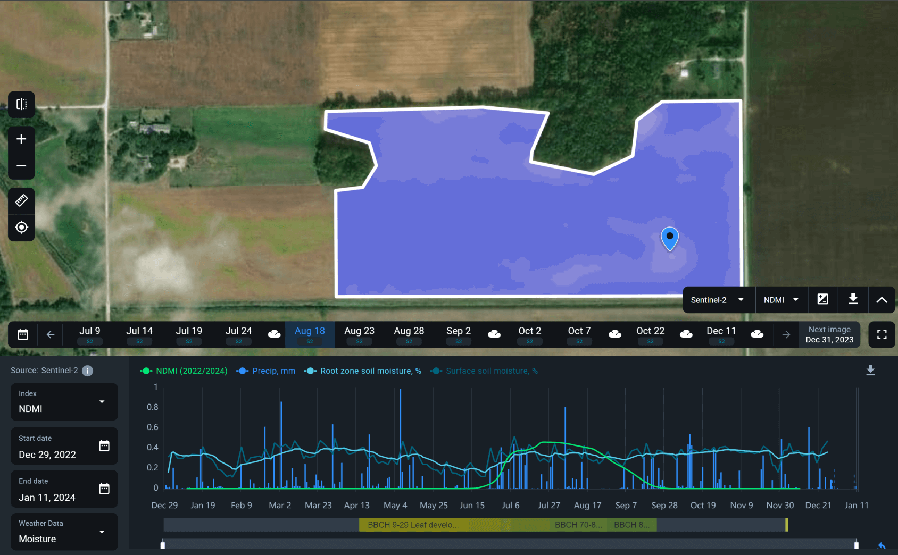The image size is (898, 555).
Task: Select the Oct 2 image date
Action: click(530, 334)
